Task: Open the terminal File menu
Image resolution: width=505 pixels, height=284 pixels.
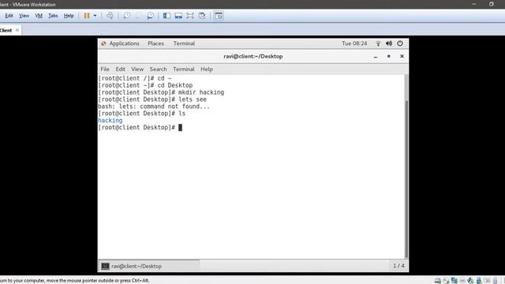Action: point(105,69)
